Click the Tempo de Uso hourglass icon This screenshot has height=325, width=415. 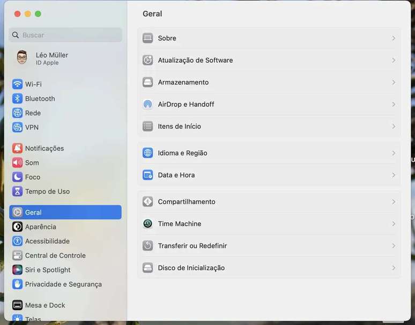pyautogui.click(x=18, y=191)
